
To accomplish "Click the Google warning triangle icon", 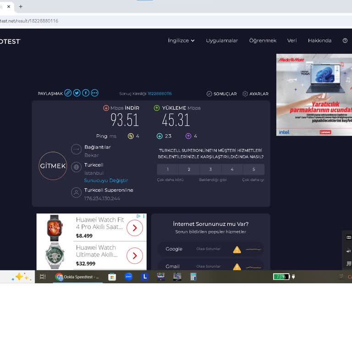I will pyautogui.click(x=237, y=249).
